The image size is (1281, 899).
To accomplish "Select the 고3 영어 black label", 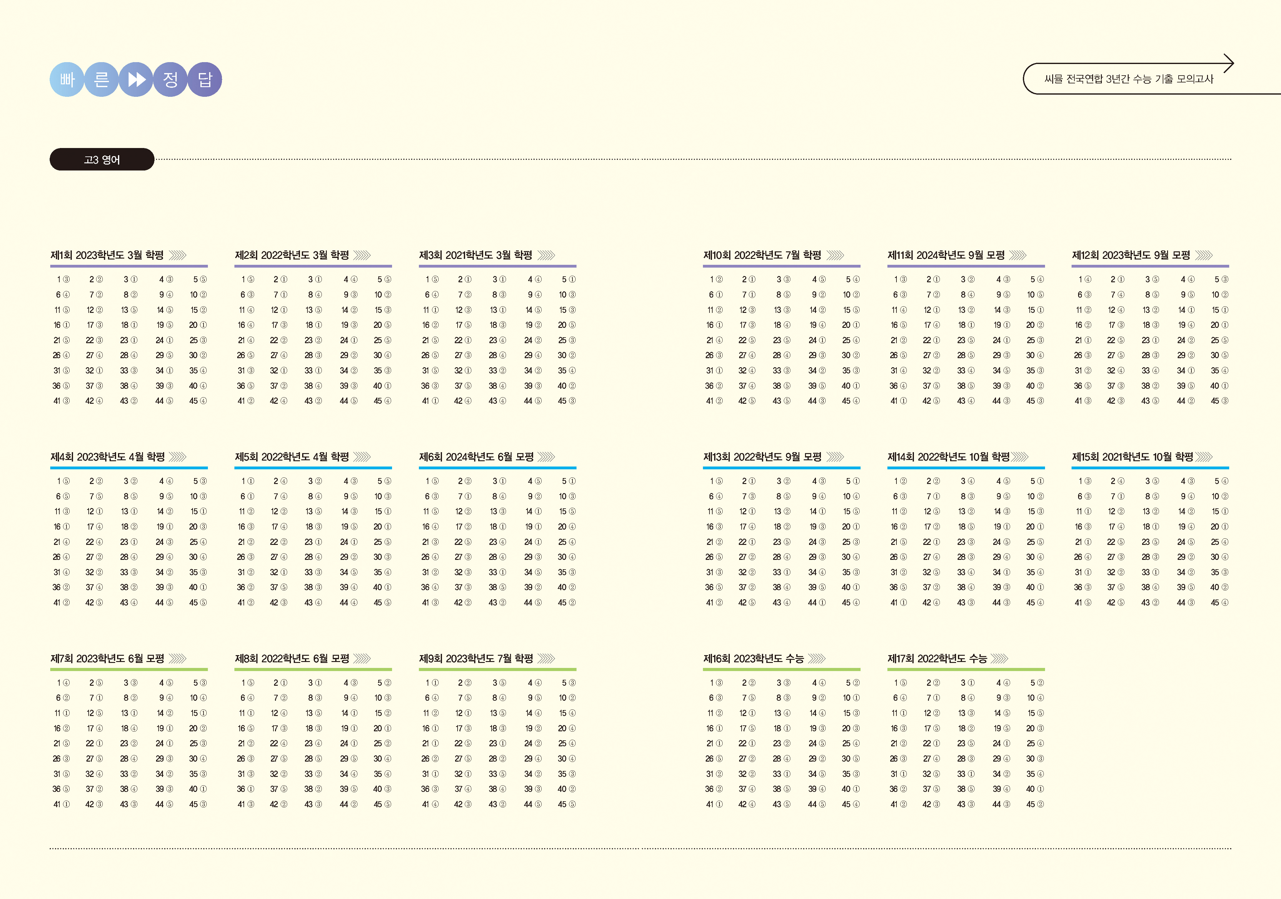I will point(102,160).
